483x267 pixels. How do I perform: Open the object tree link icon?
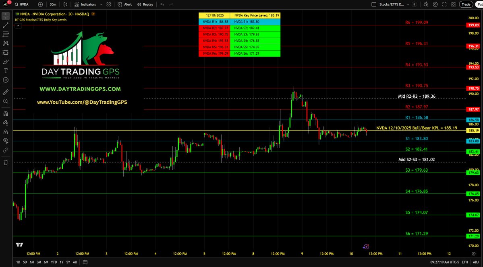coord(6,150)
